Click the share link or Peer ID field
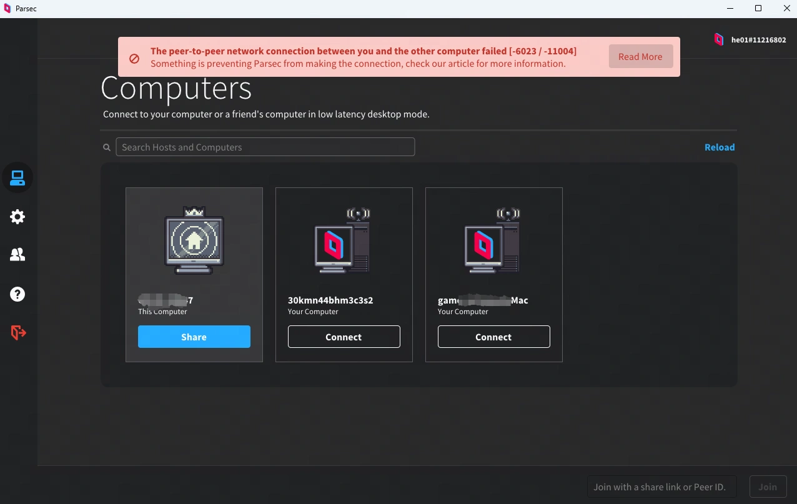The width and height of the screenshot is (797, 504). coord(661,487)
